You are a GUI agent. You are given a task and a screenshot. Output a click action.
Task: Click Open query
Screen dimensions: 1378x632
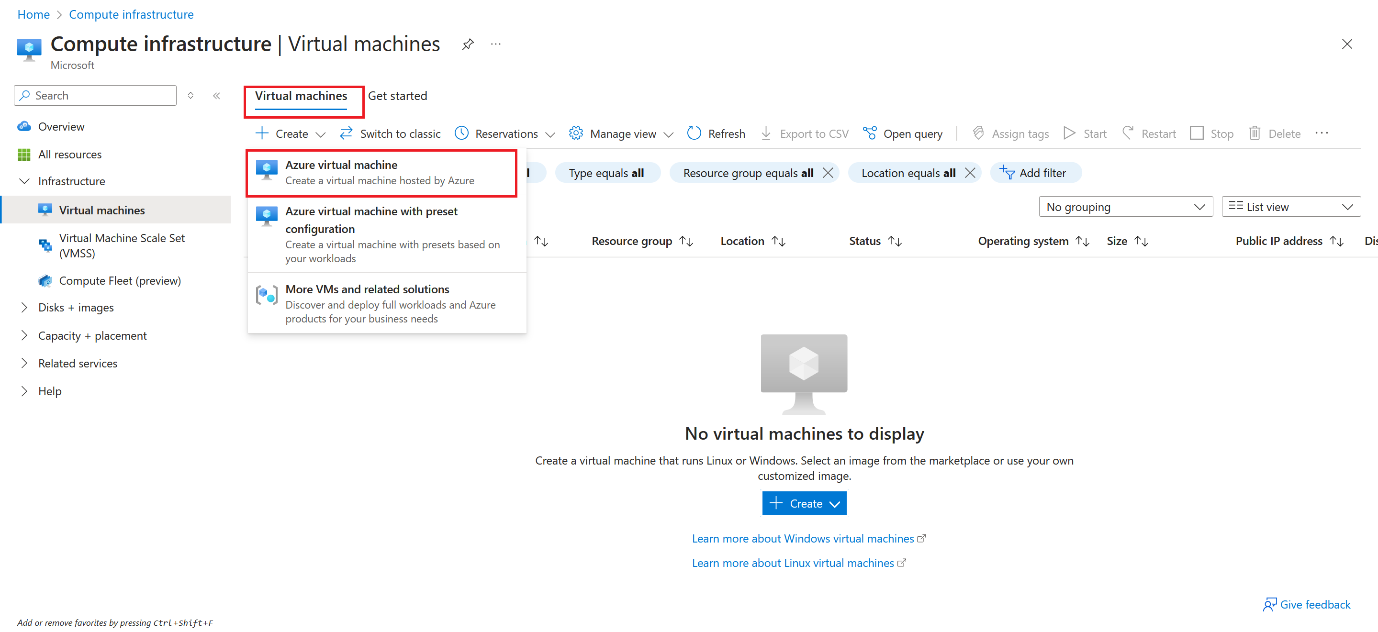(903, 133)
